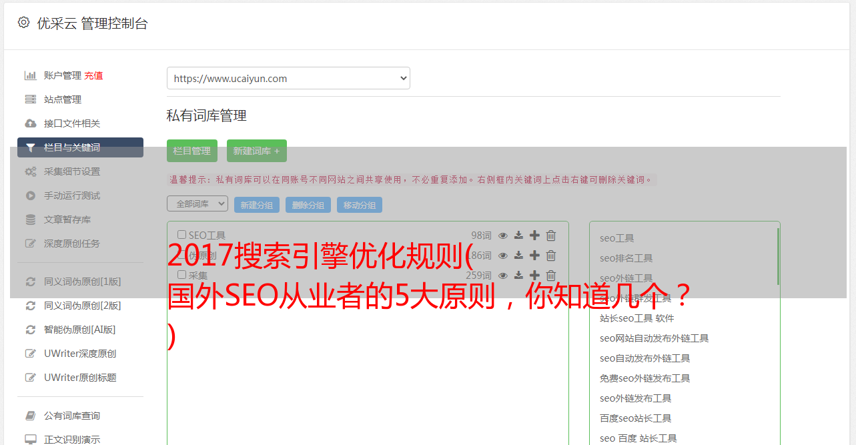Click the 移动分组 button
The height and width of the screenshot is (445, 856).
coord(360,205)
